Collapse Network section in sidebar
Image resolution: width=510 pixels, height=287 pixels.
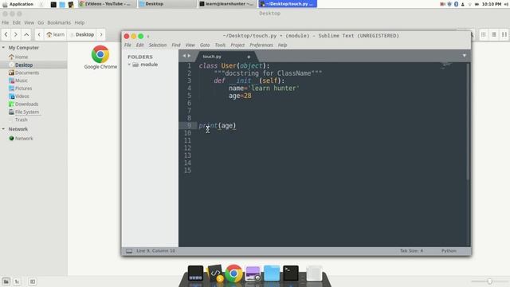click(x=3, y=129)
